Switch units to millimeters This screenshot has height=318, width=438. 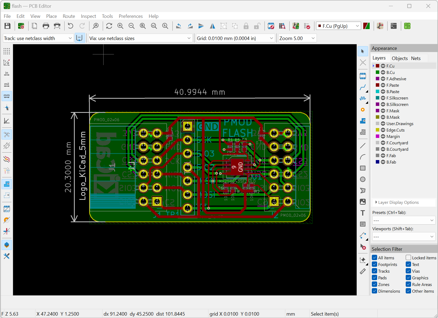click(7, 96)
